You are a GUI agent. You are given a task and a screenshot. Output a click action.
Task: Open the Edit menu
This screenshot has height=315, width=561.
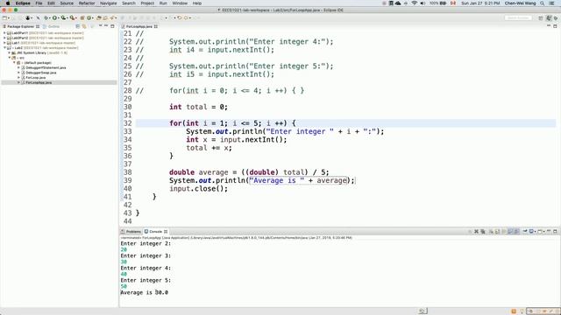51,3
